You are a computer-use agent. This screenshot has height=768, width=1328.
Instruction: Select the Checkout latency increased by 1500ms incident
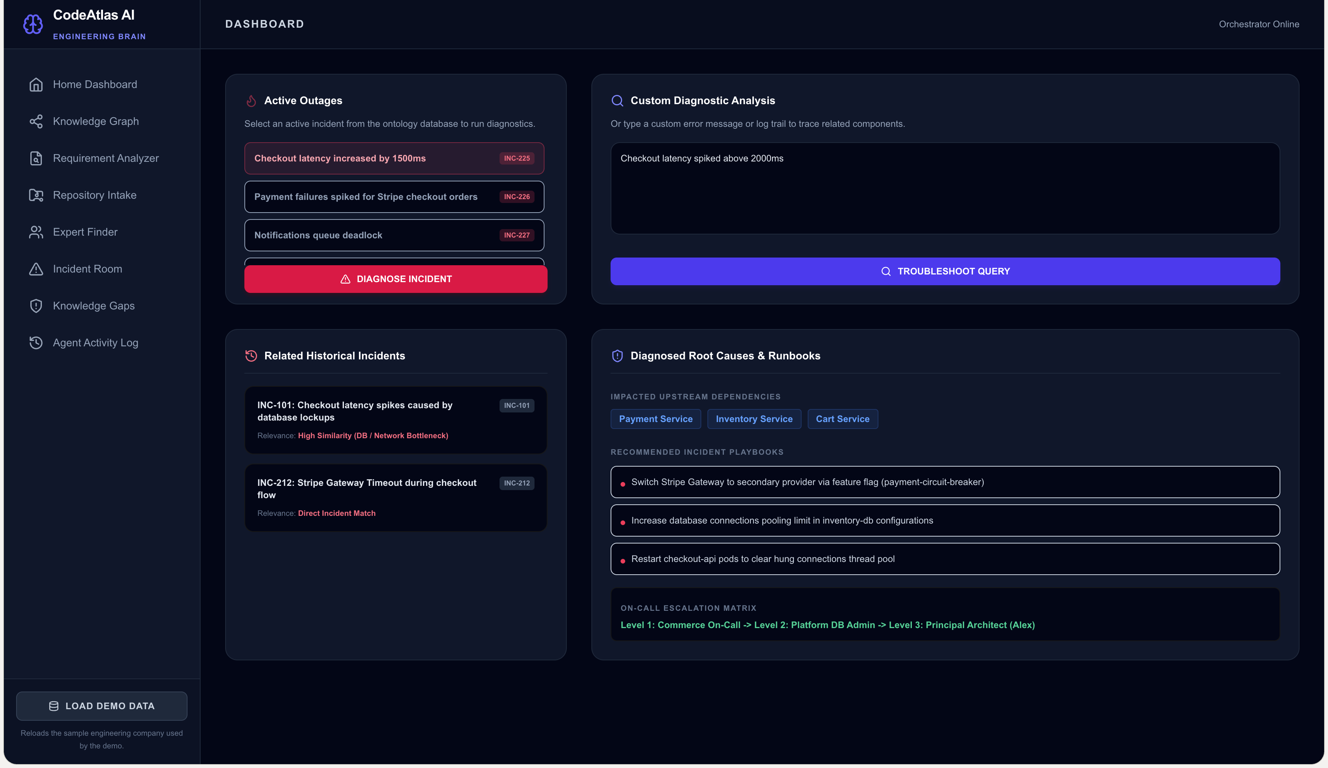click(x=394, y=158)
